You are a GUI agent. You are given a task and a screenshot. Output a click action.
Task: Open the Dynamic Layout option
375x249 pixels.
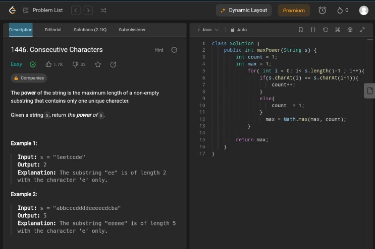pos(244,10)
